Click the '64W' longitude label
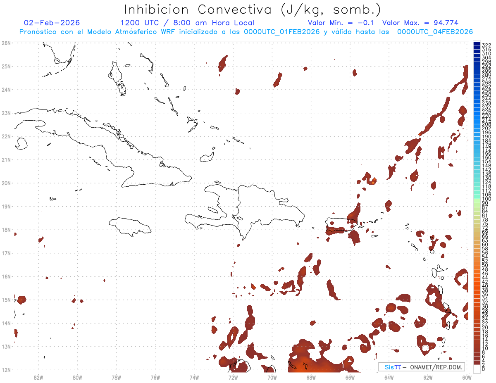496x383 pixels. tap(389, 377)
